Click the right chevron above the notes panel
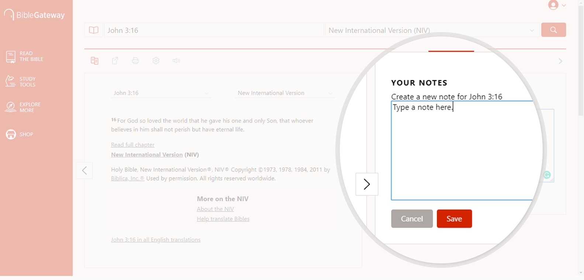 [560, 61]
